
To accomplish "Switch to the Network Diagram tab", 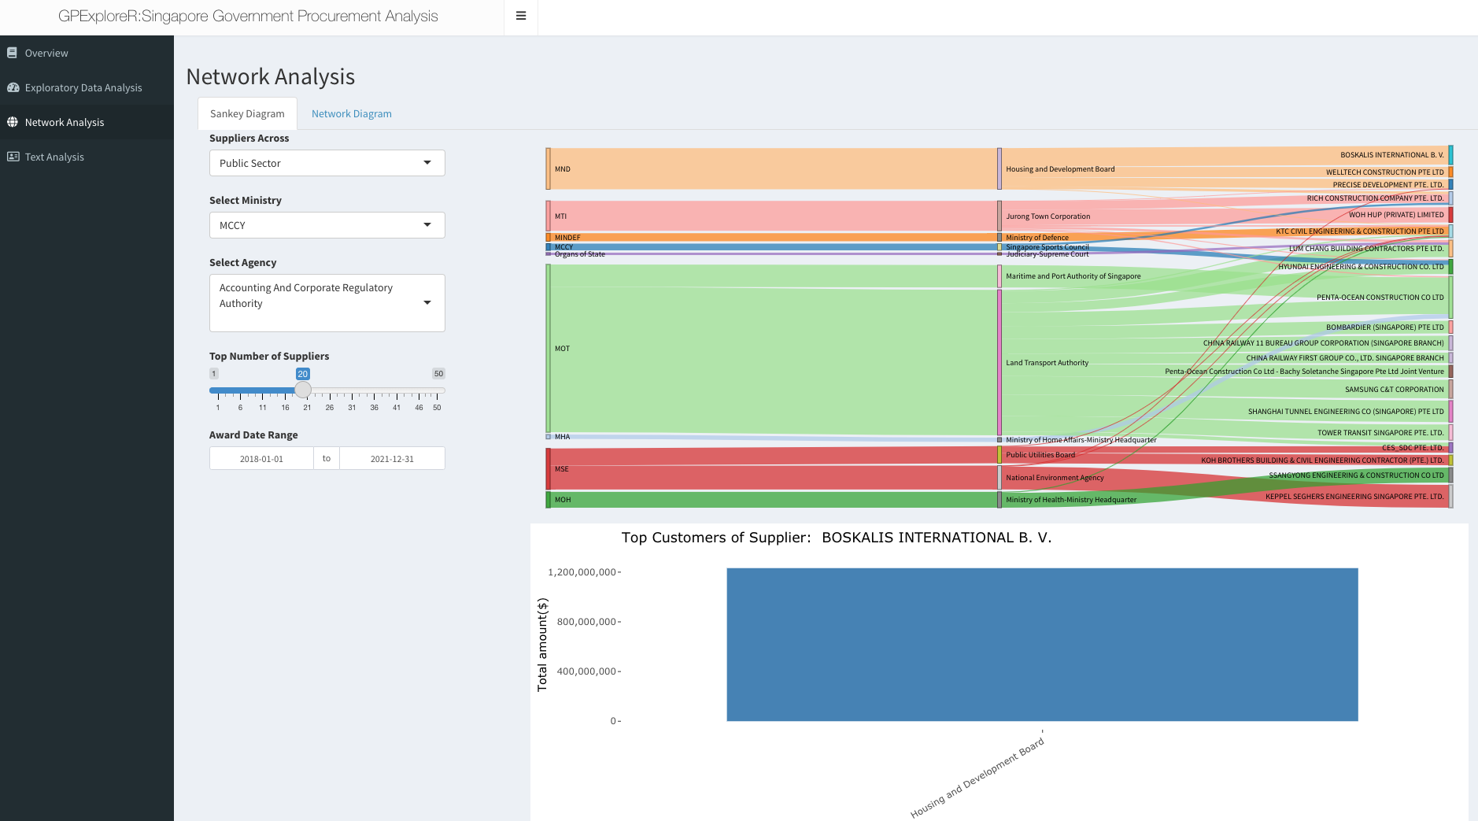I will coord(351,113).
